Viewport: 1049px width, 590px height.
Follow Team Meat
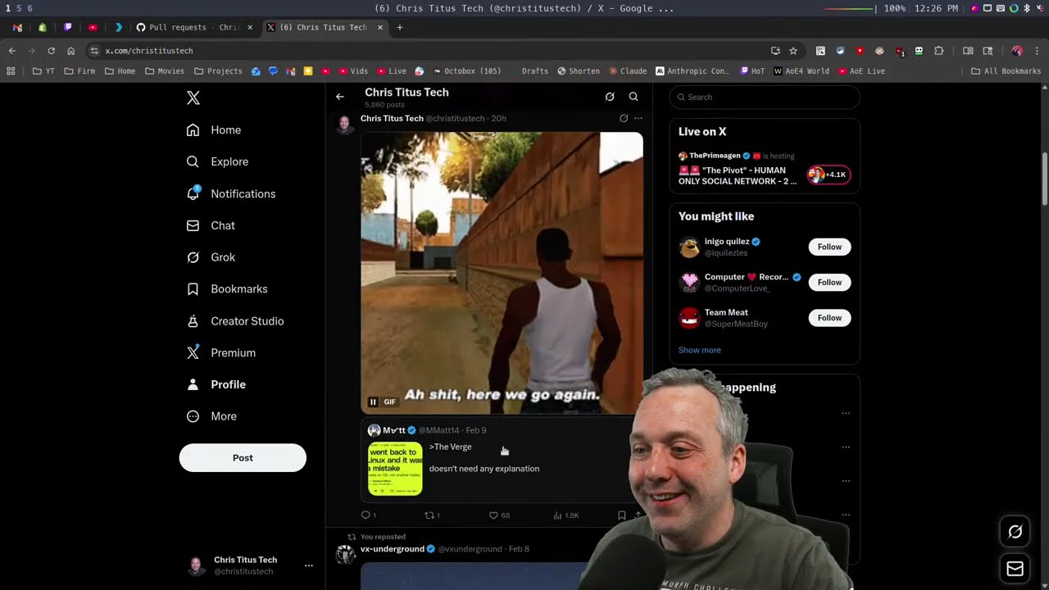click(x=829, y=318)
